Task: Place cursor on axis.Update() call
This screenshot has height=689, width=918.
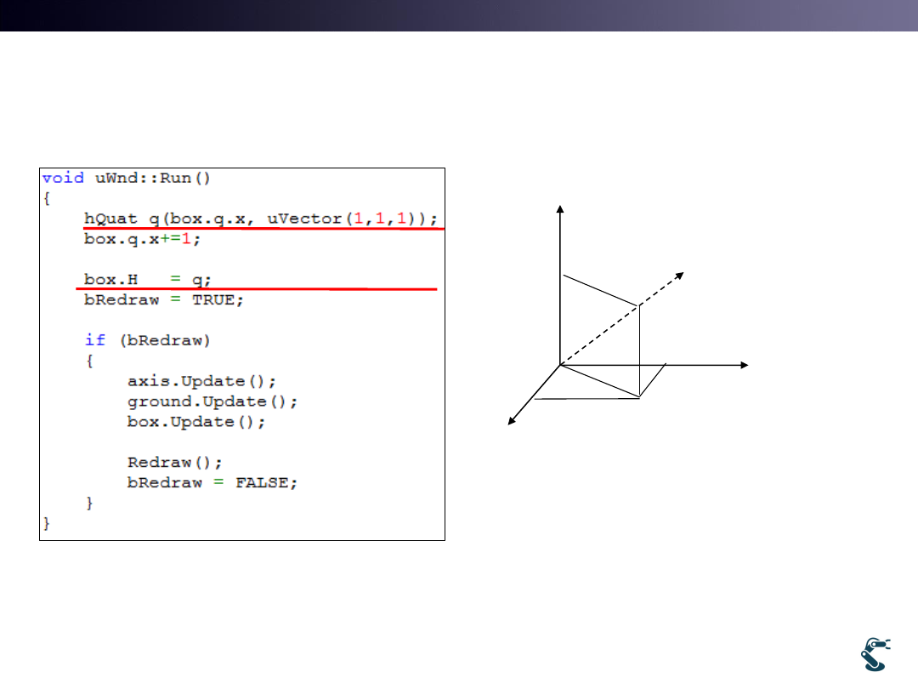Action: tap(201, 381)
